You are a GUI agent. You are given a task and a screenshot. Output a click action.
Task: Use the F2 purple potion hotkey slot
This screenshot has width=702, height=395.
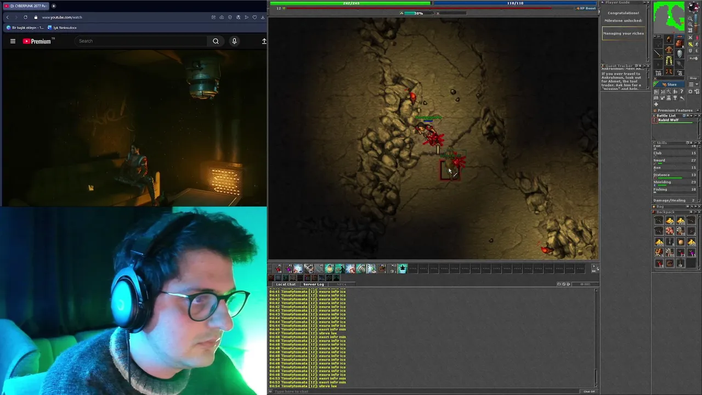click(288, 268)
